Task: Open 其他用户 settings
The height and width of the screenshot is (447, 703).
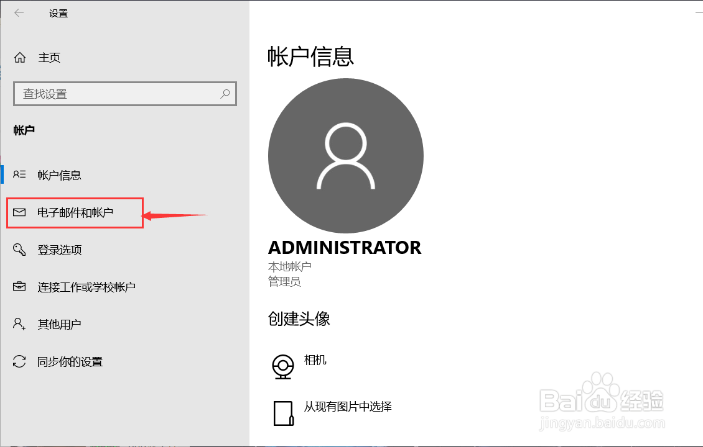Action: pos(59,324)
